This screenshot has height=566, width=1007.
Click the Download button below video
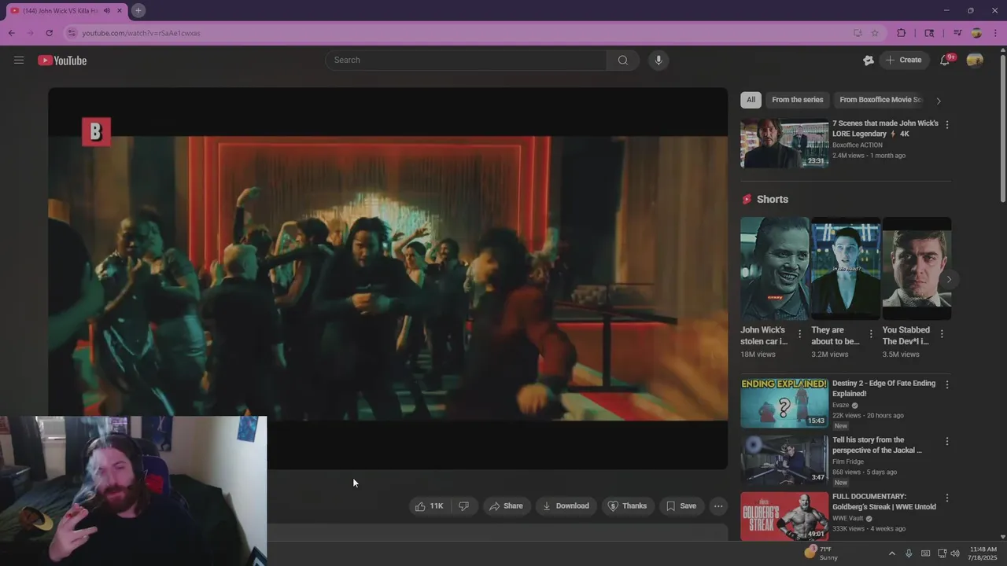tap(565, 506)
